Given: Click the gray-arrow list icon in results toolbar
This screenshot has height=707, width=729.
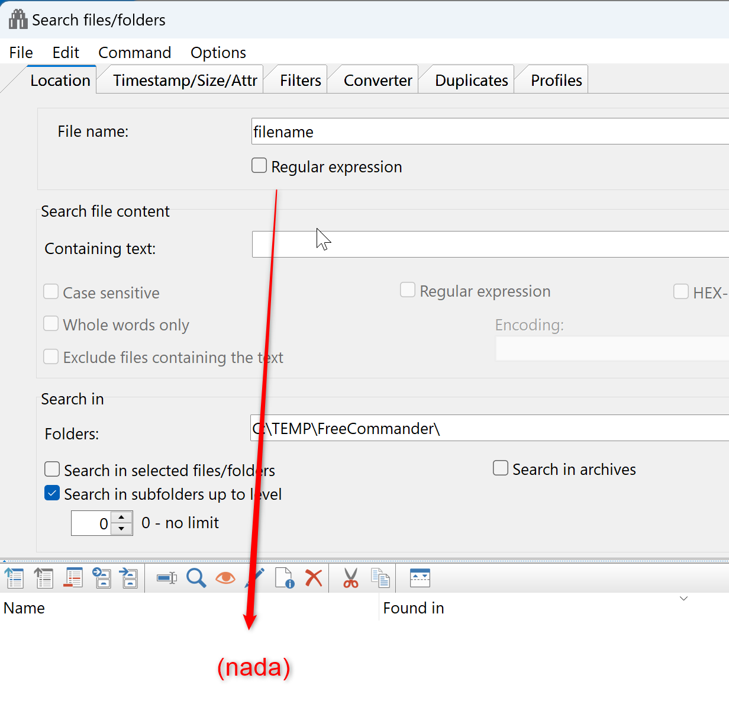Looking at the screenshot, I should (43, 577).
